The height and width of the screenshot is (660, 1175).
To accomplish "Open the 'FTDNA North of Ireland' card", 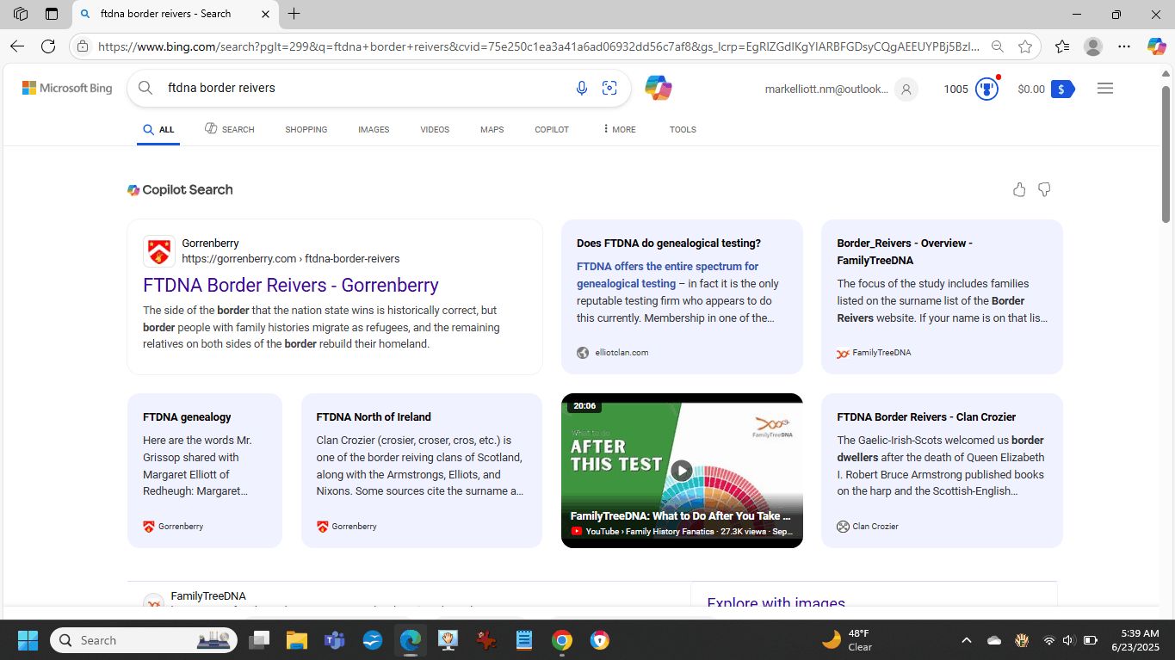I will pyautogui.click(x=422, y=470).
